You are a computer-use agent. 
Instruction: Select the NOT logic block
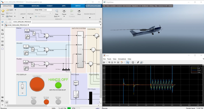point(76,83)
